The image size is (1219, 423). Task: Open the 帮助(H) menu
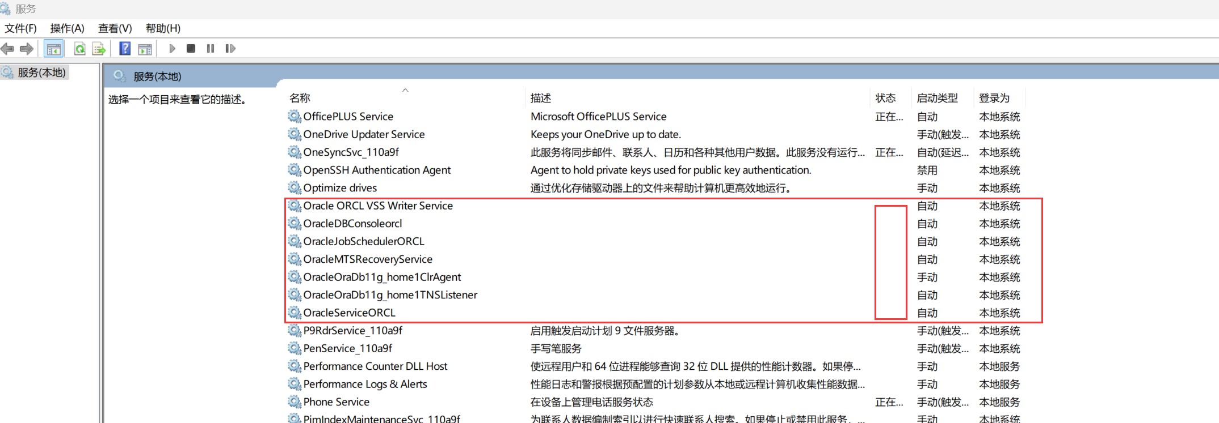[163, 28]
